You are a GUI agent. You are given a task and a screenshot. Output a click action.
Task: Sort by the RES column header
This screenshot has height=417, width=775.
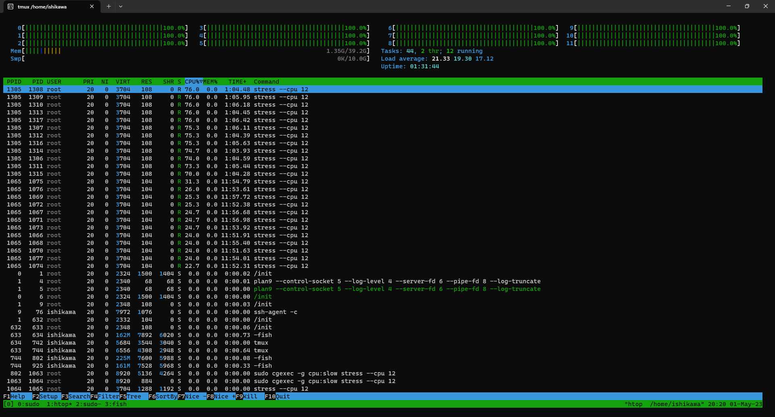point(147,82)
